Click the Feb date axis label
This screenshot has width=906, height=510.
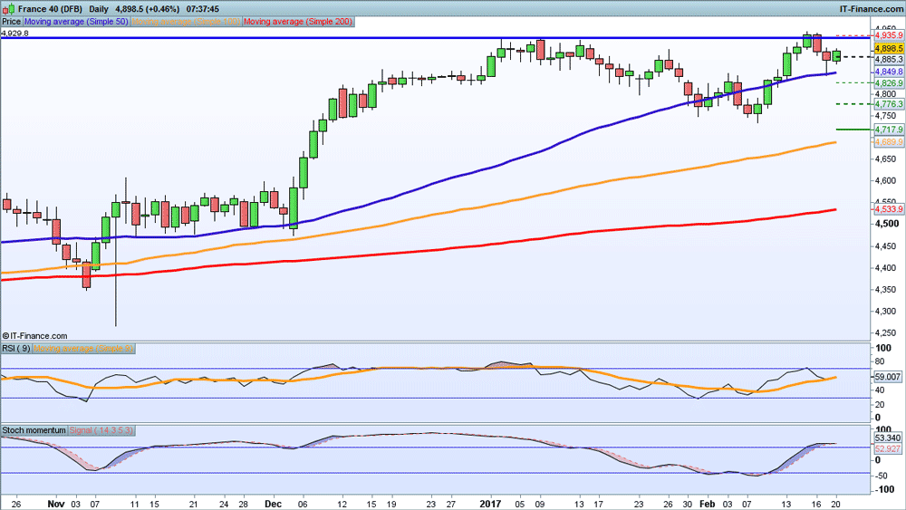708,504
